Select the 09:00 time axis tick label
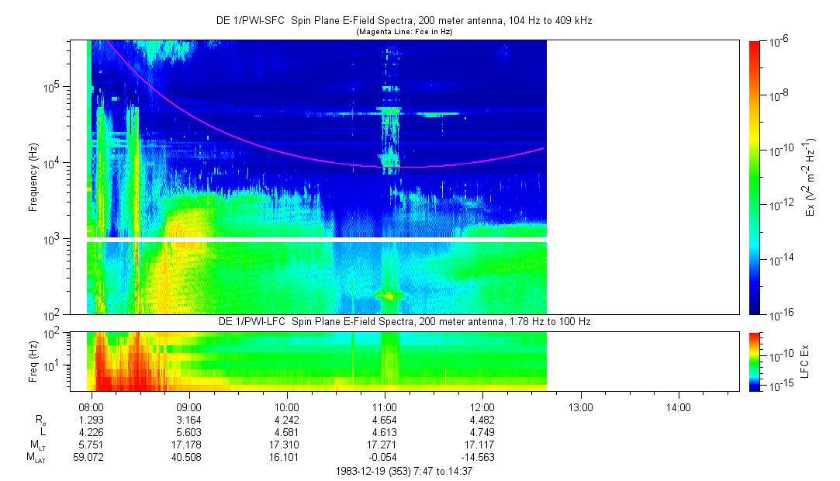The width and height of the screenshot is (840, 481). (x=189, y=407)
